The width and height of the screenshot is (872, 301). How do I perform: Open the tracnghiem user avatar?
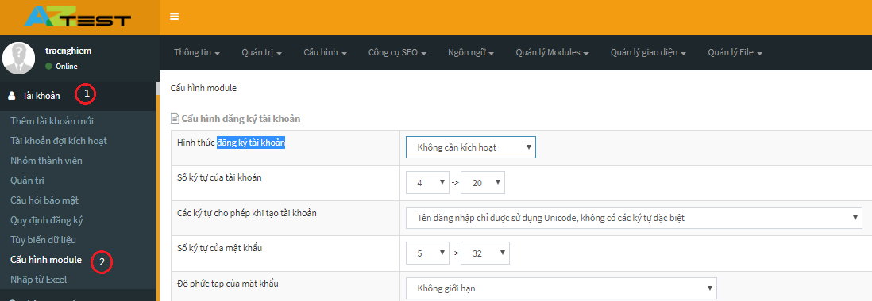click(x=19, y=58)
